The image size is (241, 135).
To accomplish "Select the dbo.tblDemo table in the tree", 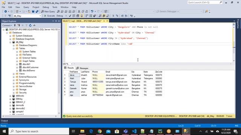I will coord(29,70).
